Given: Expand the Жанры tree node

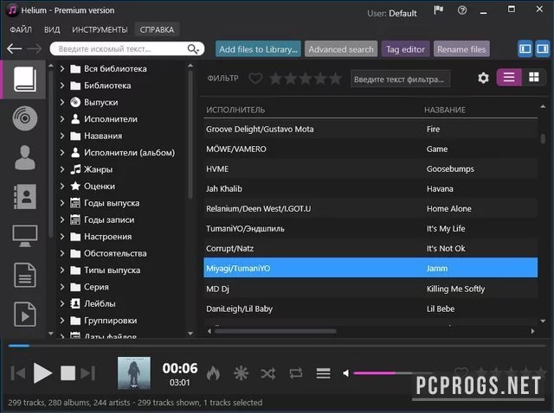Looking at the screenshot, I should coord(62,169).
